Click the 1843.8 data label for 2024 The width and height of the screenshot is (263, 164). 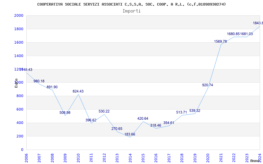pos(257,23)
